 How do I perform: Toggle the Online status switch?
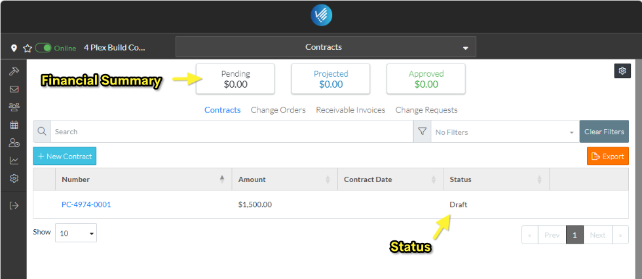[43, 48]
